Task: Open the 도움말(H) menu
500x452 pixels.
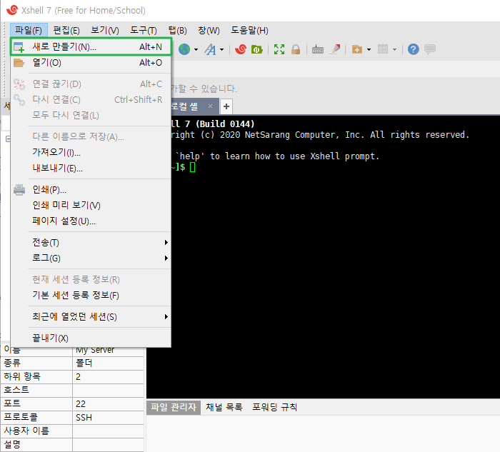Action: coord(250,31)
